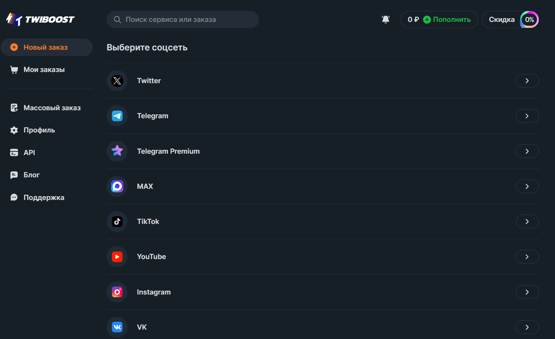This screenshot has height=339, width=555.
Task: Click the Telegram Premium star icon
Action: (x=117, y=151)
